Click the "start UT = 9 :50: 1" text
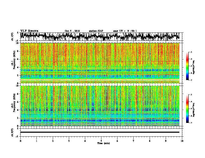 coord(125,31)
